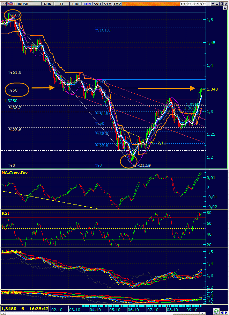Select the GUN period tab
The image size is (229, 315).
[48, 3]
